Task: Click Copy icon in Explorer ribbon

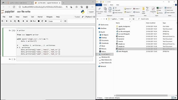Action: tap(105, 10)
